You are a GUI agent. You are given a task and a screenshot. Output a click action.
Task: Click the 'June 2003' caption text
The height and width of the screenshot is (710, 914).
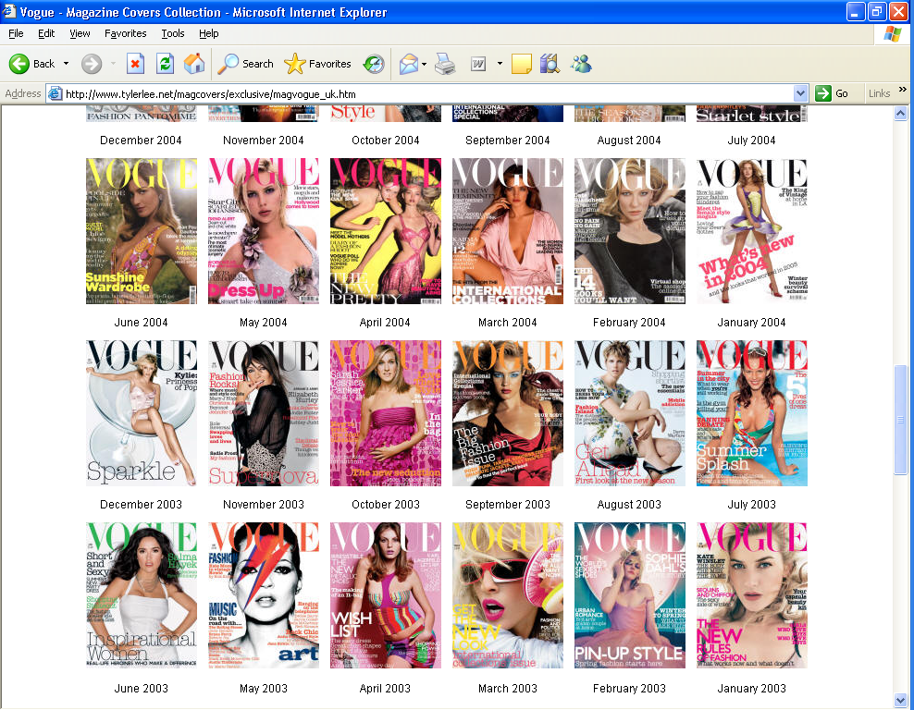141,689
